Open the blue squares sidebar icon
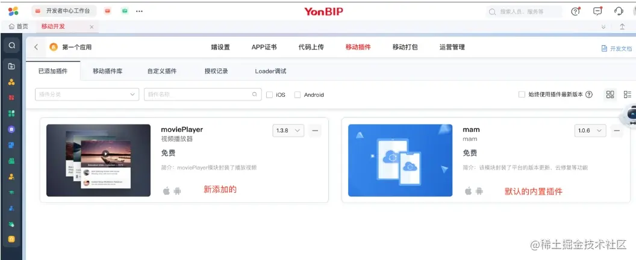The width and height of the screenshot is (636, 260). [12, 145]
